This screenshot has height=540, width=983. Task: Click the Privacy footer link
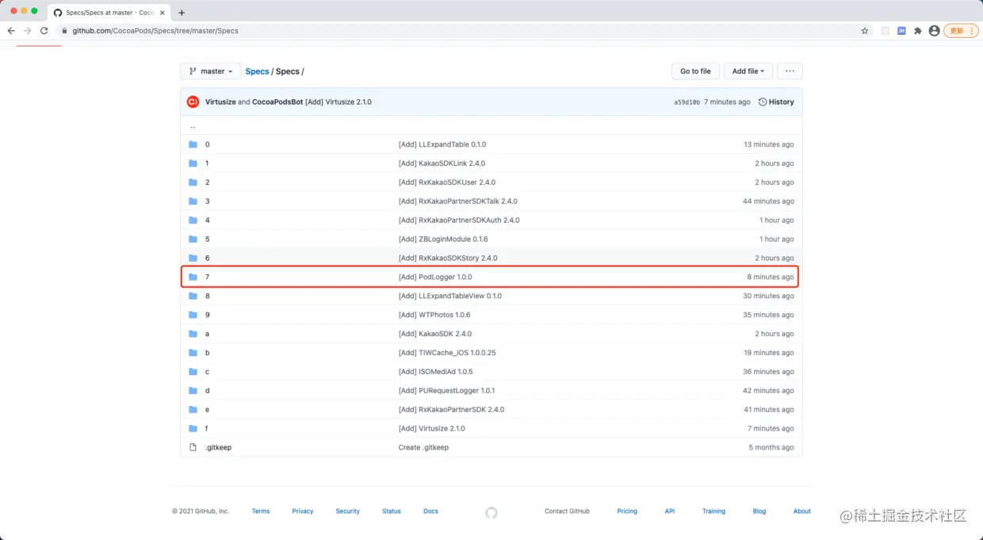tap(303, 511)
